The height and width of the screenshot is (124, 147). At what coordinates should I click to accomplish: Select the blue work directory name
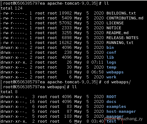pos(111,77)
